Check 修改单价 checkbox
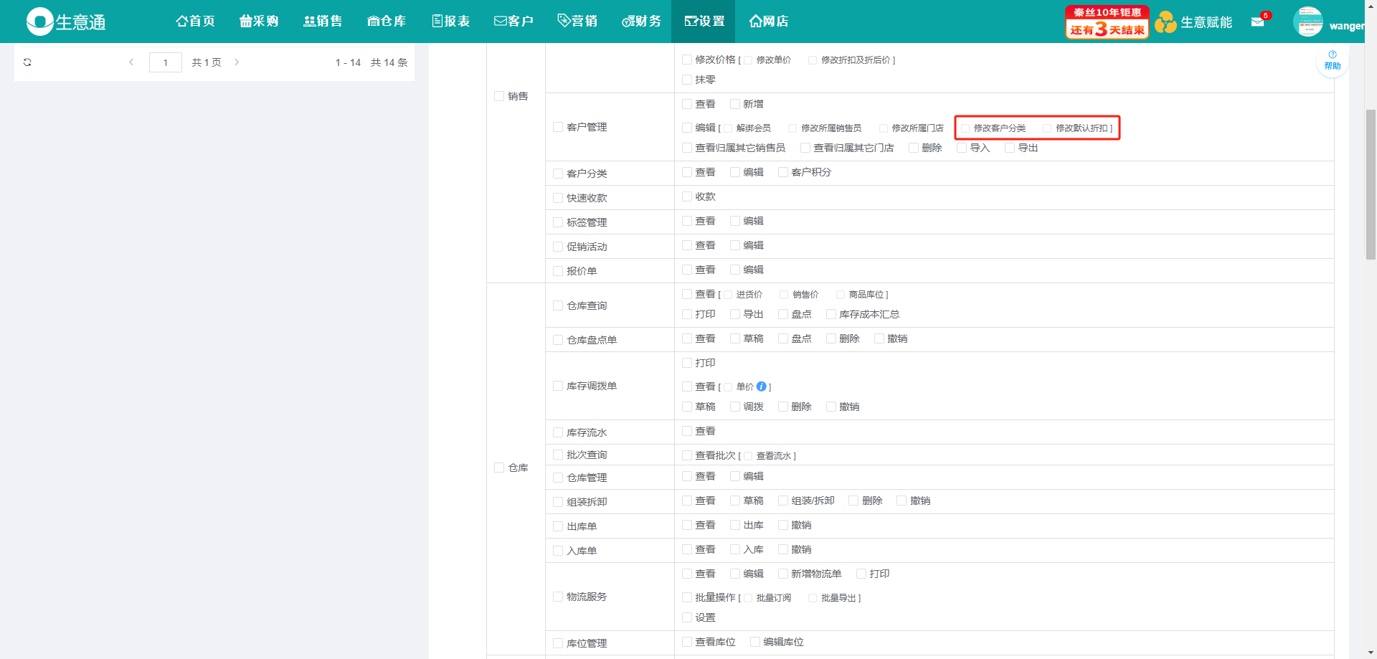Viewport: 1377px width, 659px height. click(748, 60)
